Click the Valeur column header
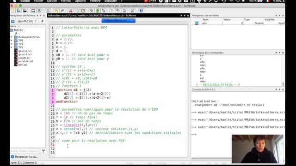The width and height of the screenshot is (296, 166). click(227, 19)
